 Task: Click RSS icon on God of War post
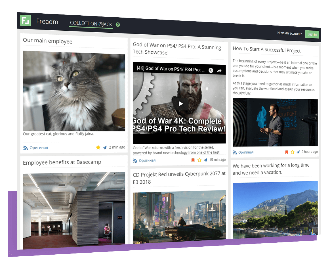coord(135,161)
